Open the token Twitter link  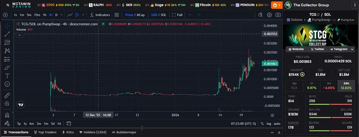(x=317, y=49)
